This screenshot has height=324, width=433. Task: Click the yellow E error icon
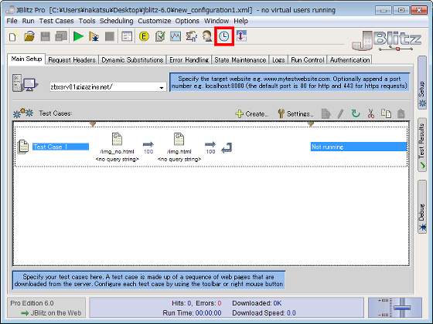click(144, 36)
